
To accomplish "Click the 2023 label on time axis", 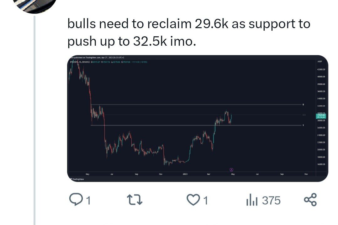I will (185, 174).
